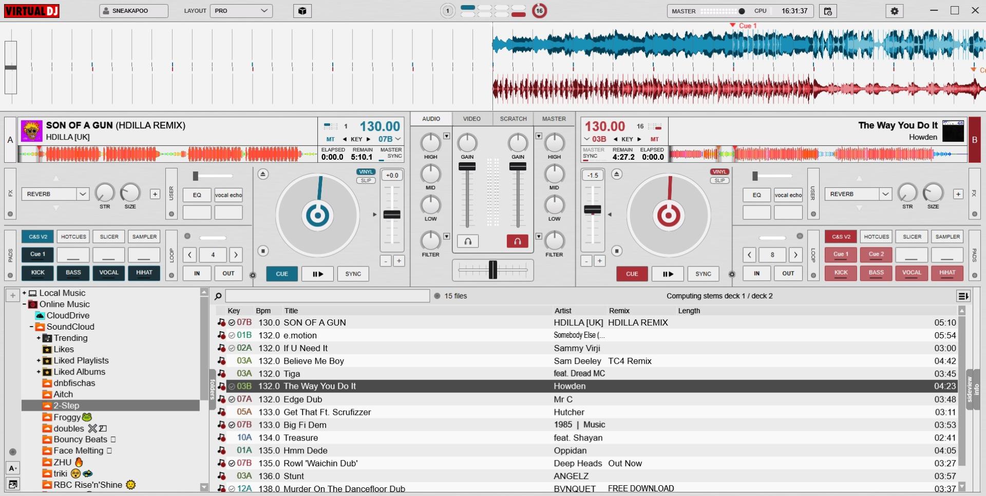Click deck B eject icon
The height and width of the screenshot is (496, 986).
617,174
